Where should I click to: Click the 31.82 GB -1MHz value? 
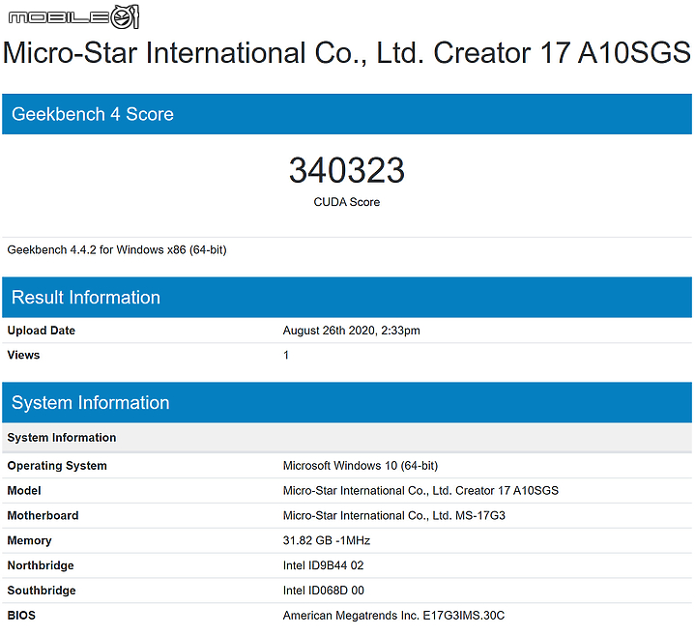pos(327,540)
